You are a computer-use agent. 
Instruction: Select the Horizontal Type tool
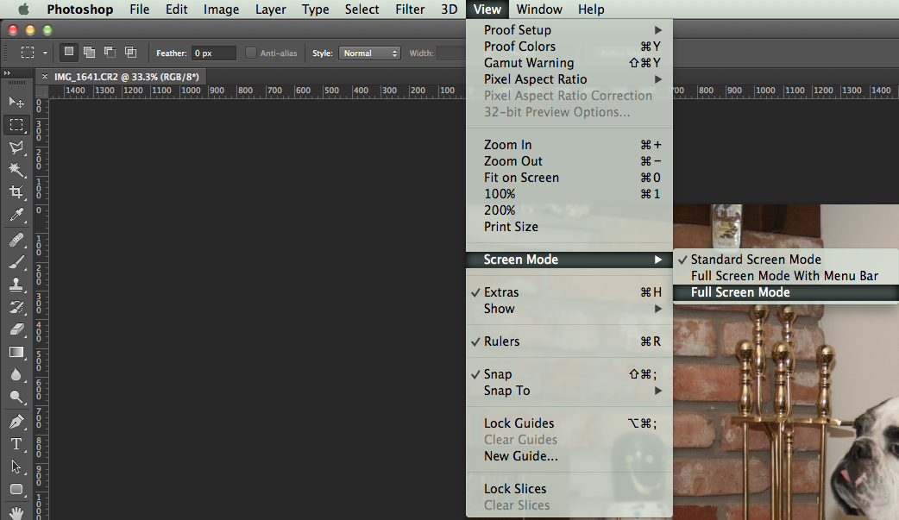(16, 444)
